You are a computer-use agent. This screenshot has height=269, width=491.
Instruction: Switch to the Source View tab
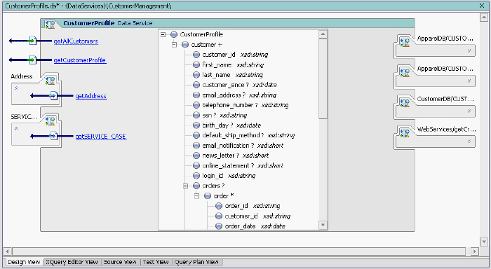(120, 262)
